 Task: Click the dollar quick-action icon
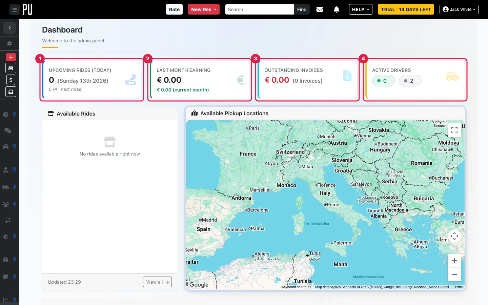point(11,80)
